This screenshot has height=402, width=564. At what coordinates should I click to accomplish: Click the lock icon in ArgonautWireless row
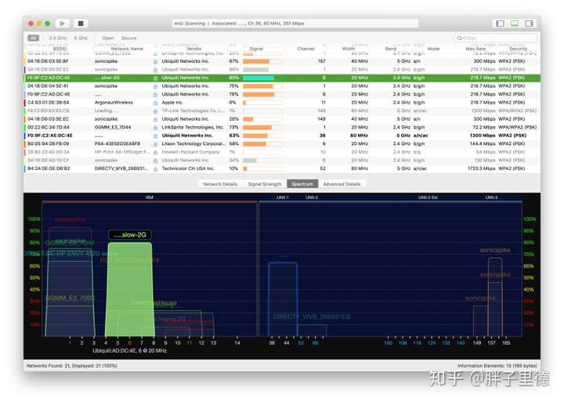pyautogui.click(x=155, y=103)
